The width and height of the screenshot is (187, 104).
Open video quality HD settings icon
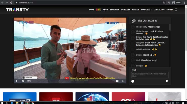(x=117, y=81)
